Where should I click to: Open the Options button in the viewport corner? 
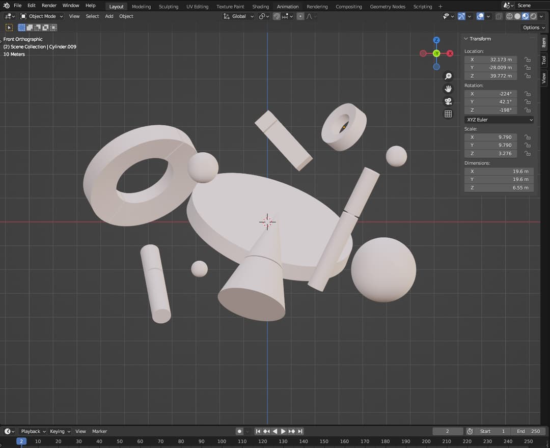pos(532,27)
